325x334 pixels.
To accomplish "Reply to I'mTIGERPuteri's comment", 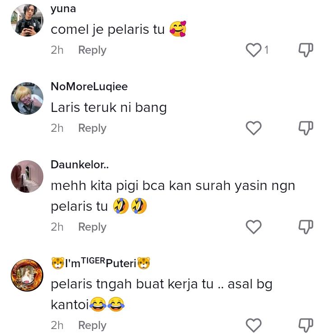I will click(92, 325).
